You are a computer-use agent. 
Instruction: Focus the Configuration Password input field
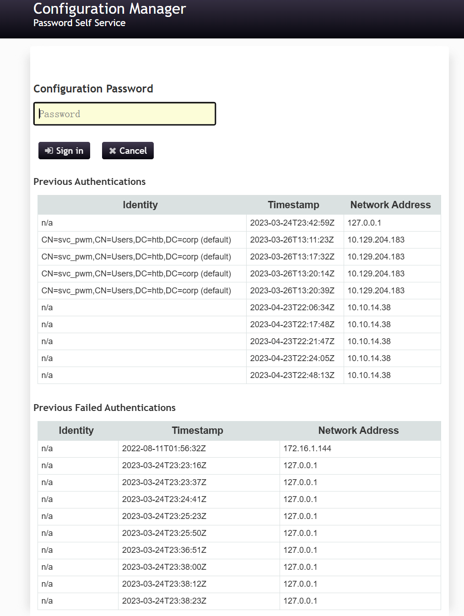tap(124, 114)
